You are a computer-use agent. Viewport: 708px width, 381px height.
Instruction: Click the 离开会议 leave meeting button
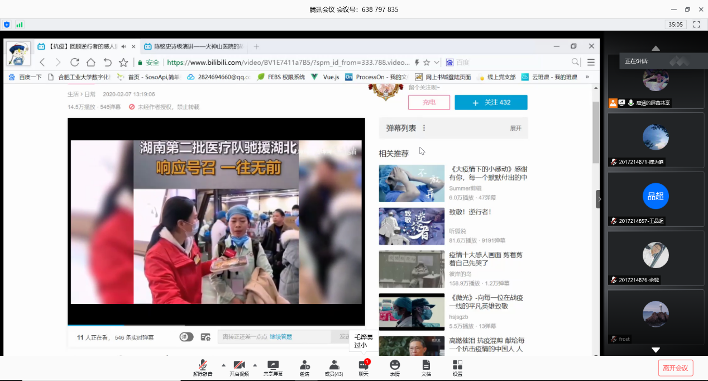tap(676, 368)
